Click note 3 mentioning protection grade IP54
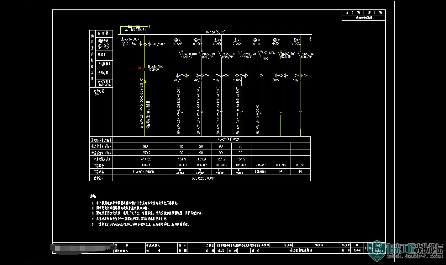The width and height of the screenshot is (446, 265). click(x=147, y=213)
